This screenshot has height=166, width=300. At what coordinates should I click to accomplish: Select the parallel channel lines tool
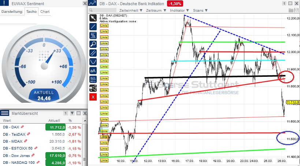(x=93, y=53)
